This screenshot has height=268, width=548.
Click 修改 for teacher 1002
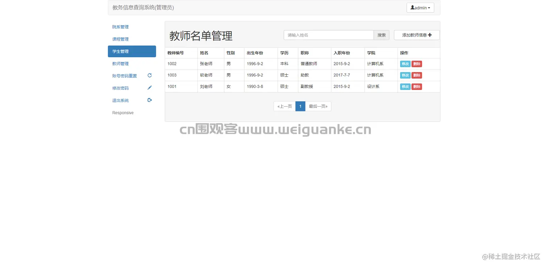tap(405, 64)
